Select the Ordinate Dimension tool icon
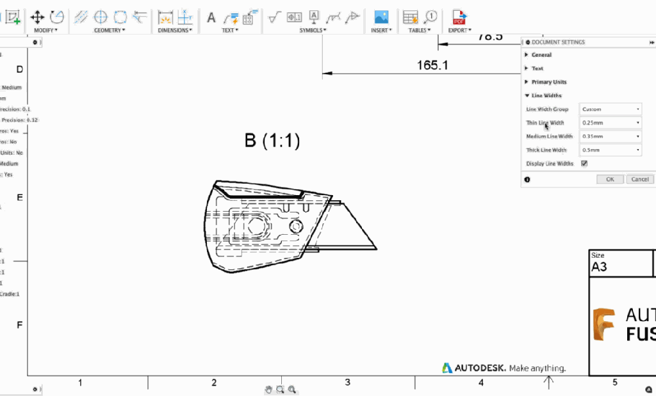656x396 pixels. 185,17
